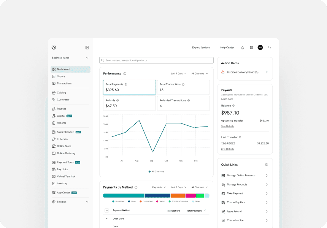This screenshot has height=228, width=327.
Task: Click the Issue Refund icon
Action: (x=223, y=211)
